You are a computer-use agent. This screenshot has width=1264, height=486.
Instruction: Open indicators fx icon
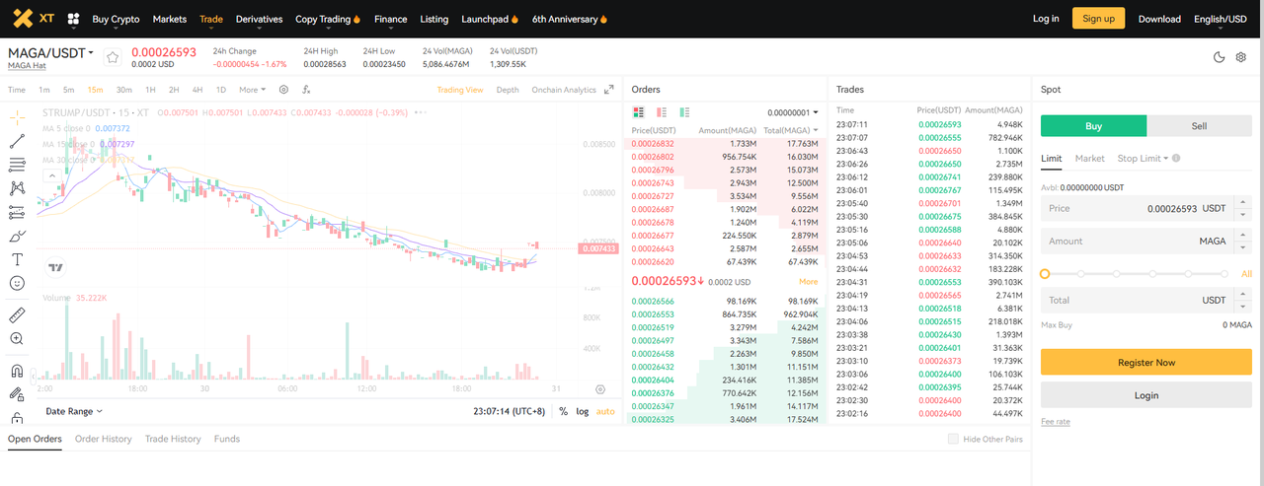(306, 90)
